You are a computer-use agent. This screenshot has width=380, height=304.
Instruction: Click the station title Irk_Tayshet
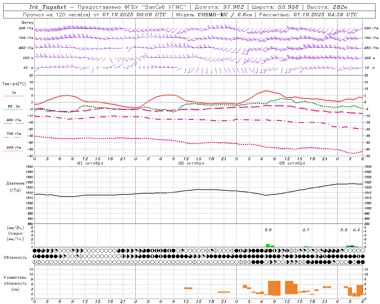(47, 7)
